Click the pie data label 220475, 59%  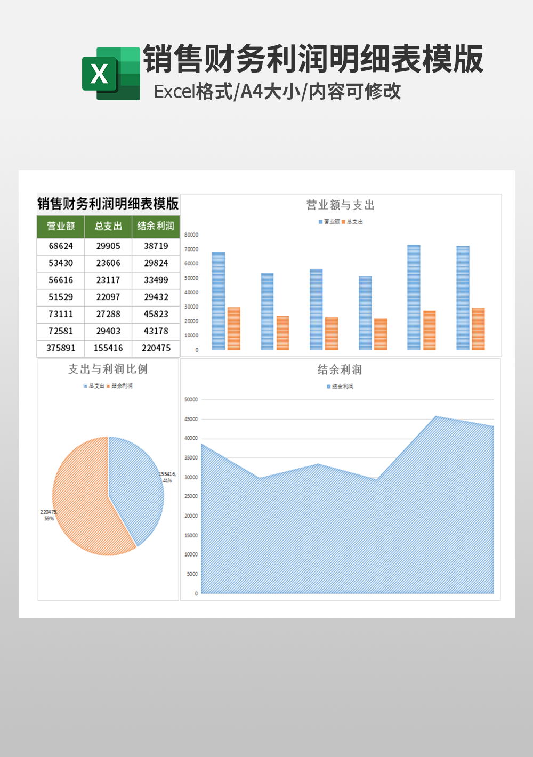click(49, 515)
